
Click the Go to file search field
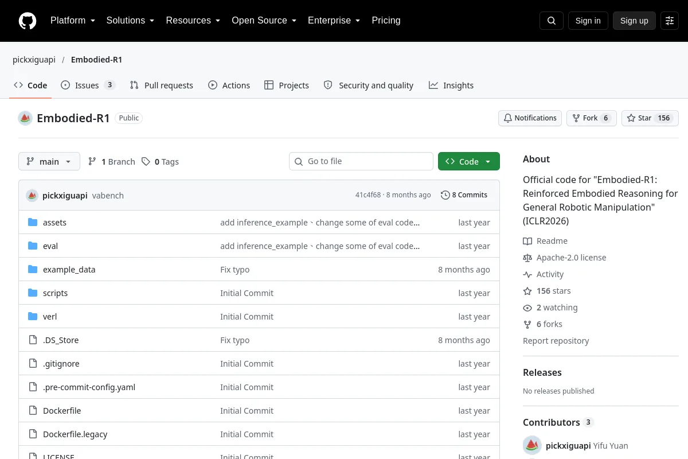tap(361, 161)
